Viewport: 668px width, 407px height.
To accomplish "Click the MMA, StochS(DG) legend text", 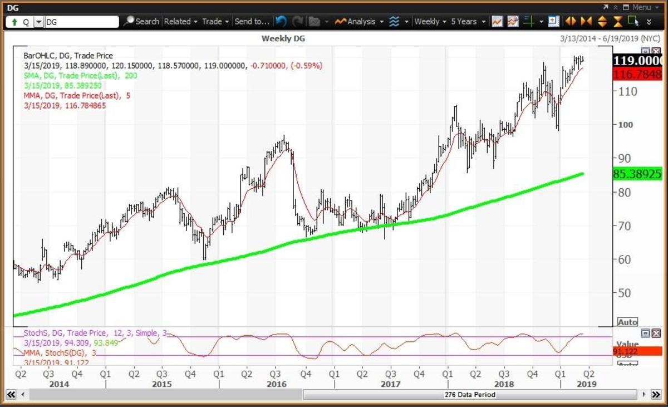I will pyautogui.click(x=60, y=352).
